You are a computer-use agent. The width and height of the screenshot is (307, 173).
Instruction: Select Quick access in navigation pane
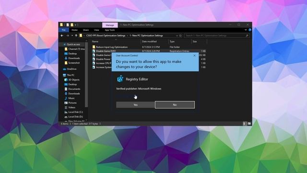pyautogui.click(x=73, y=45)
